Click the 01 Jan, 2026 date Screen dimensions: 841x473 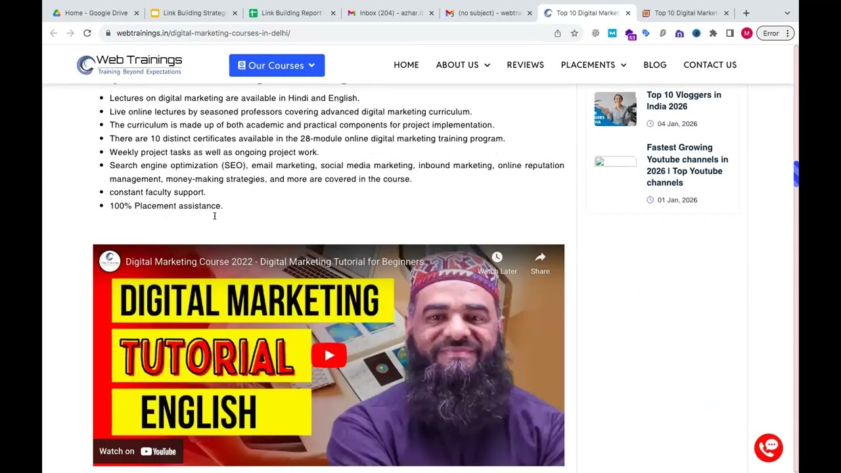677,200
